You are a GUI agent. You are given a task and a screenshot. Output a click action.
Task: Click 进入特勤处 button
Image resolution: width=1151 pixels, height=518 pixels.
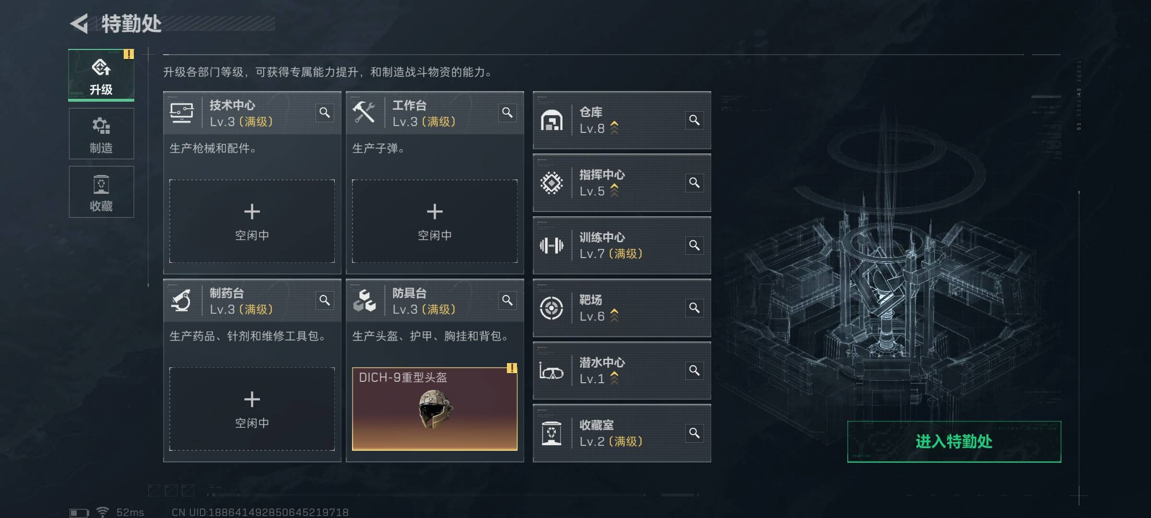(954, 442)
